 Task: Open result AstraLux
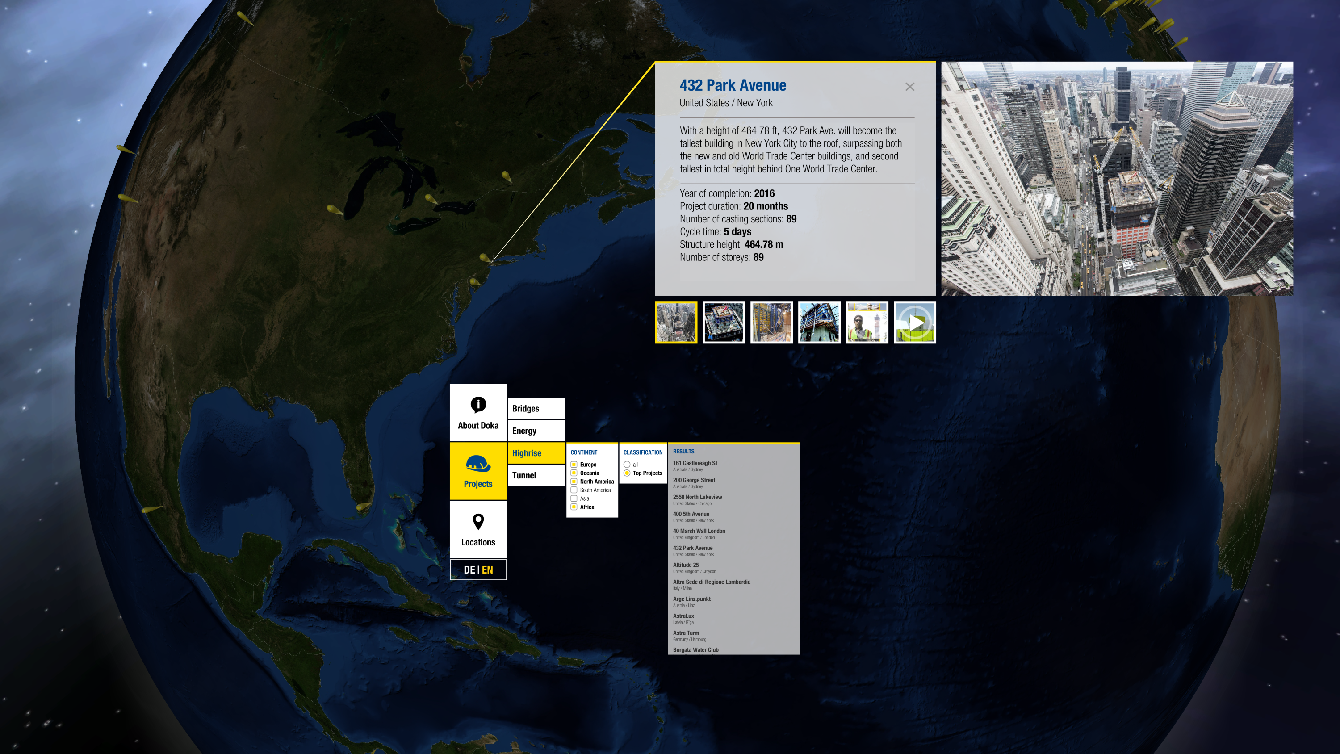coord(733,619)
